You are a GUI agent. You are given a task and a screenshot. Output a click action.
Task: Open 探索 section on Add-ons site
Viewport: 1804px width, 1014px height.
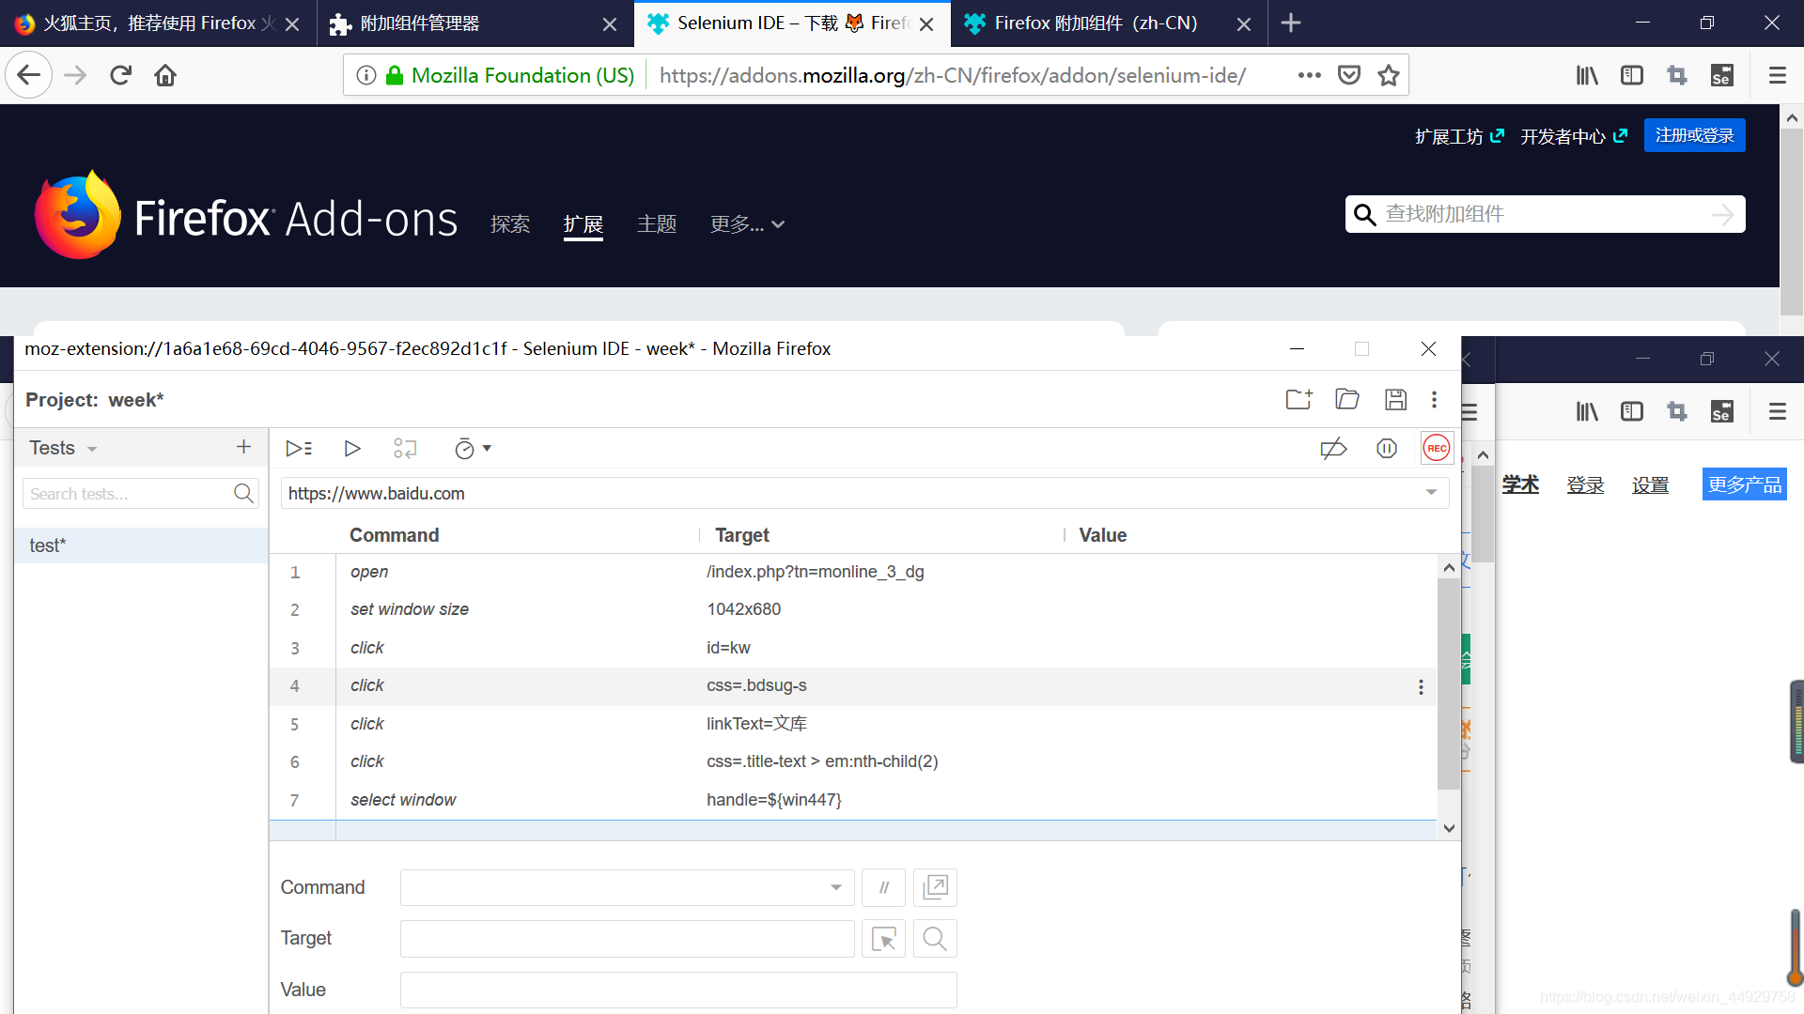510,224
